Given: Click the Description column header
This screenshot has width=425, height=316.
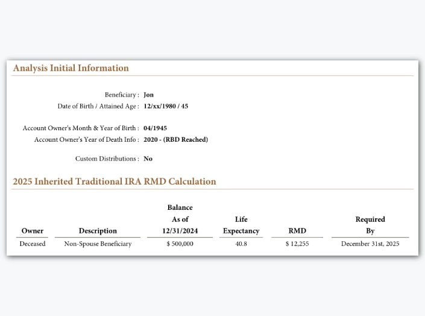Looking at the screenshot, I should point(98,231).
